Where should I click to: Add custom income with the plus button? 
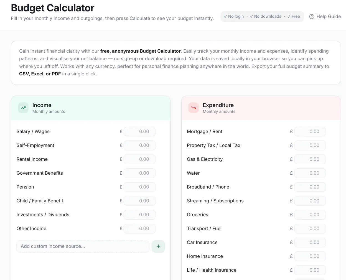(x=158, y=246)
